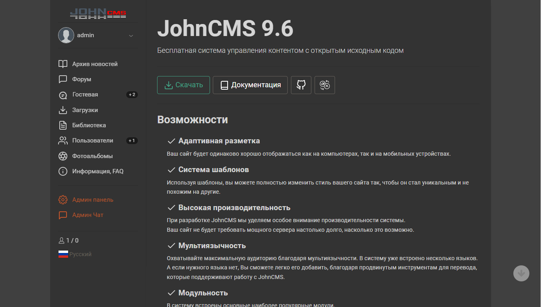Click the Фотоальбомы camera aperture icon
This screenshot has height=307, width=541.
(63, 156)
